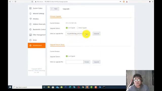Click the Brave browser taskbar icon
The height and width of the screenshot is (91, 162).
(x=87, y=87)
